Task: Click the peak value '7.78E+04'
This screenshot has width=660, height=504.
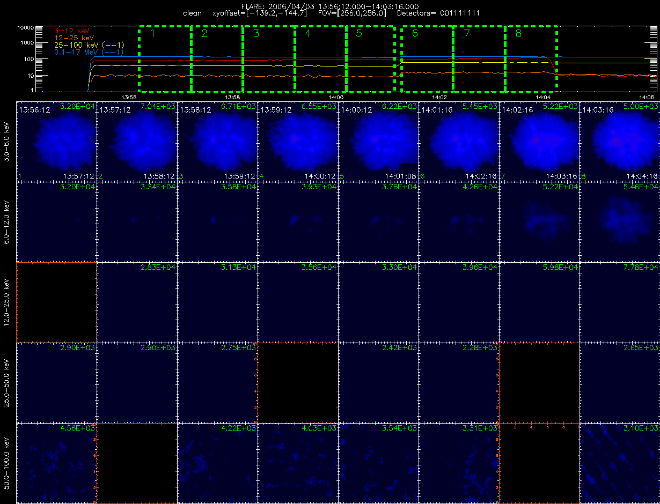Action: [641, 267]
